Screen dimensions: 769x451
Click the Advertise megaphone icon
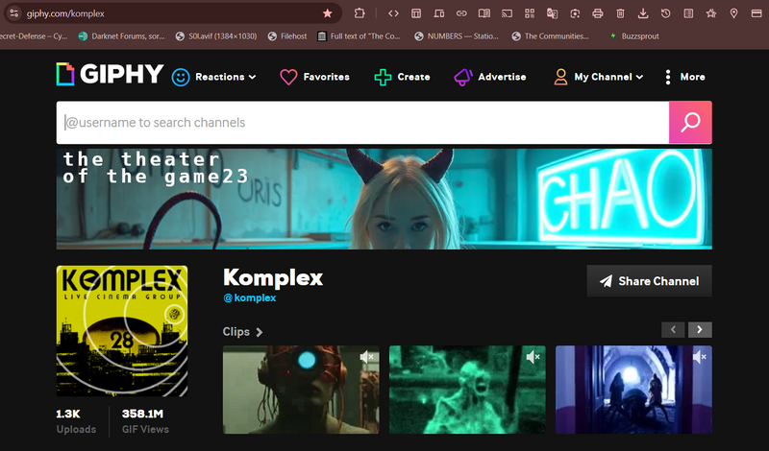pyautogui.click(x=463, y=77)
